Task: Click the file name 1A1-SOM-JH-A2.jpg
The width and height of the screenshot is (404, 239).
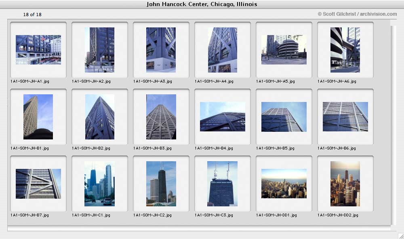Action: point(91,81)
